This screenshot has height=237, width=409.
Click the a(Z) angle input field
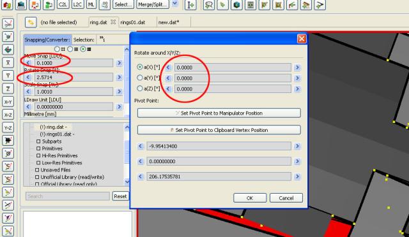[233, 89]
